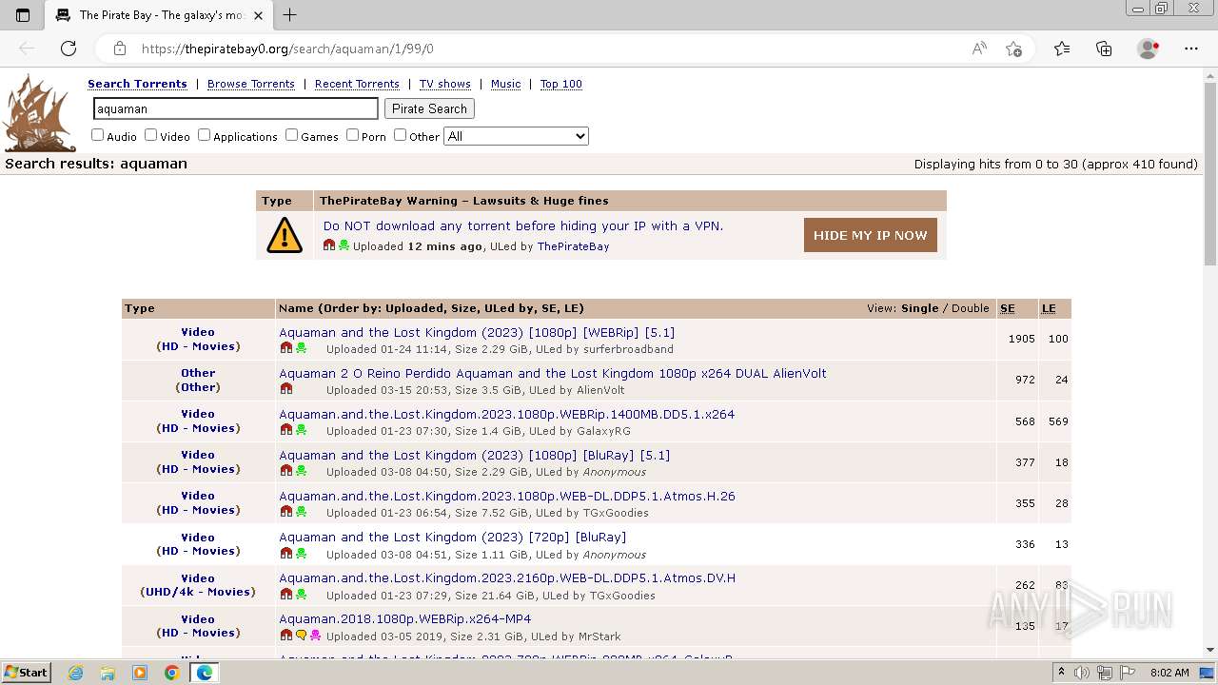This screenshot has height=685, width=1218.
Task: Click the volume icon in the system tray
Action: (x=1081, y=673)
